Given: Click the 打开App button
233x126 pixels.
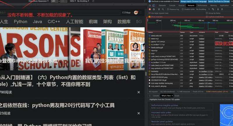Looking at the screenshot, I should pyautogui.click(x=126, y=12).
